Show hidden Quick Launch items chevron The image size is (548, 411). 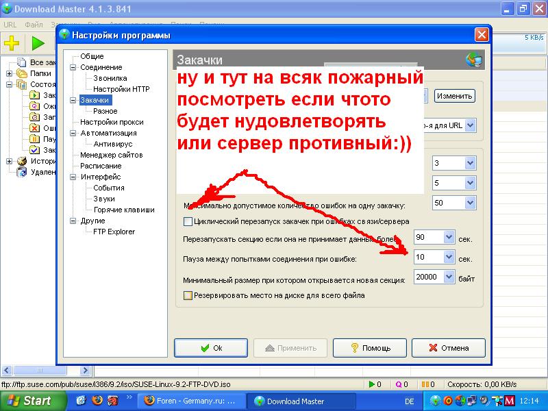coord(129,397)
